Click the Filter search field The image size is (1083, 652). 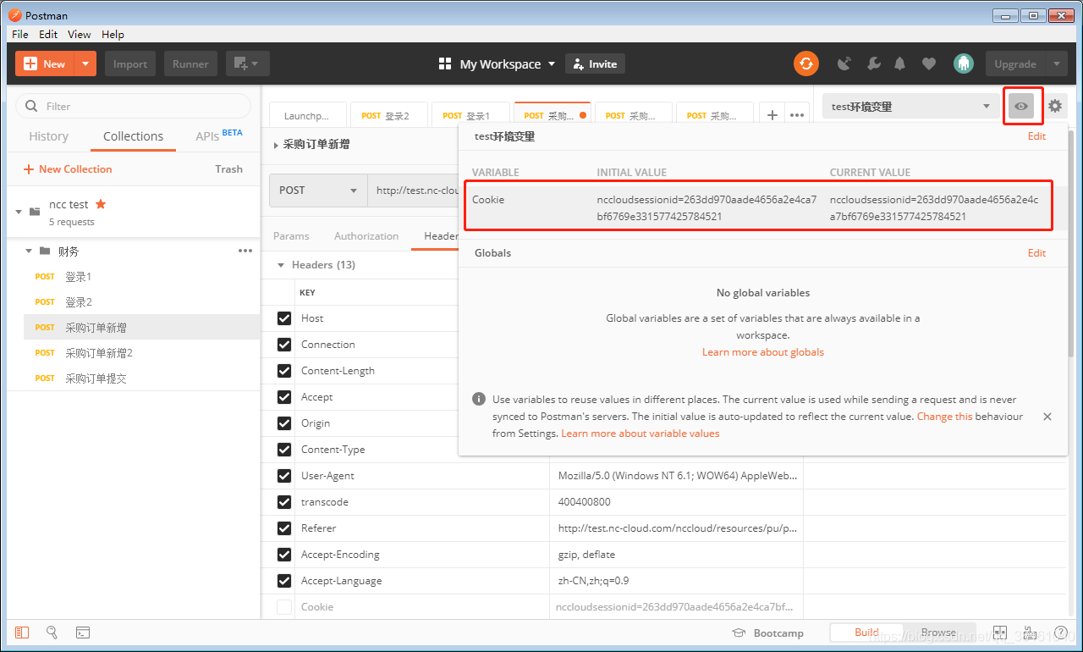click(x=134, y=106)
